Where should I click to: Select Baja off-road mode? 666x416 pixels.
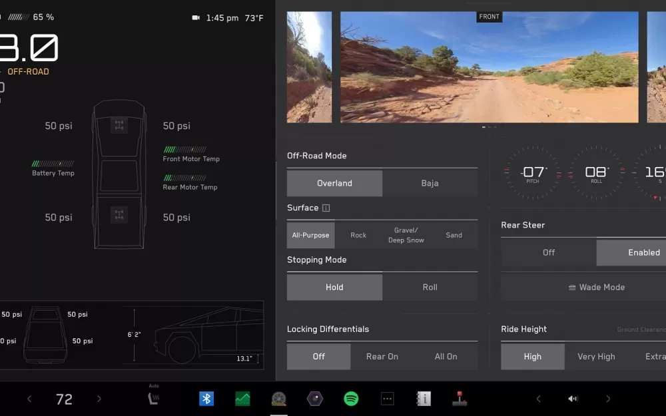430,183
